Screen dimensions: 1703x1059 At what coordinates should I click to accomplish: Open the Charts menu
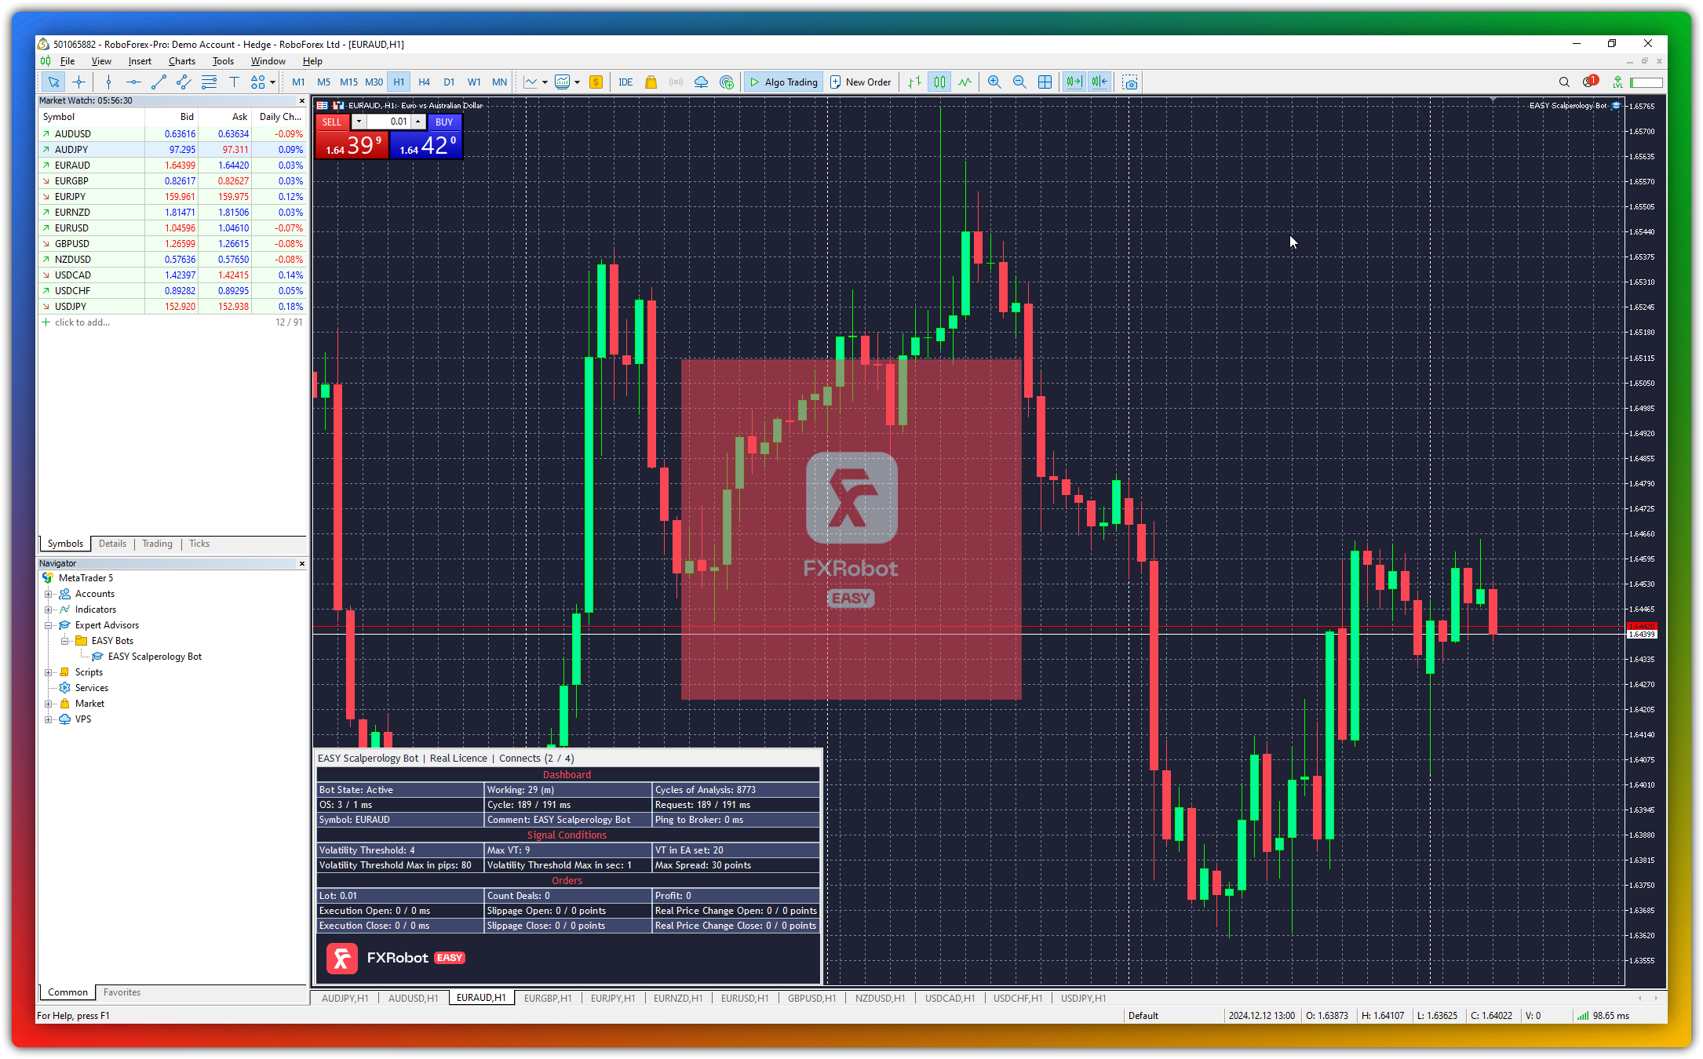(182, 61)
